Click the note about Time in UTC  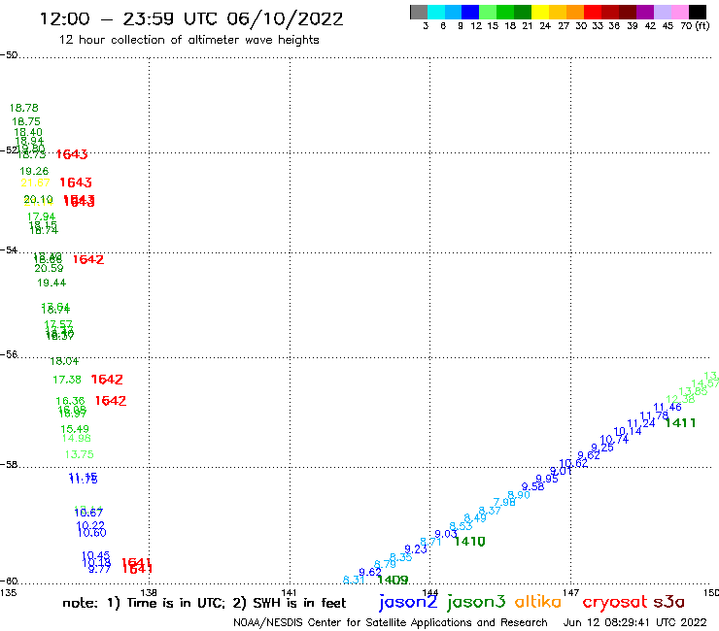click(204, 603)
